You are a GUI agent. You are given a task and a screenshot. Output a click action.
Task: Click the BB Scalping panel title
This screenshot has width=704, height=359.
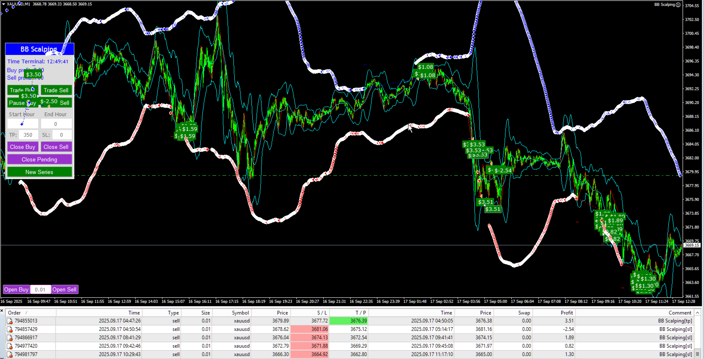click(x=39, y=49)
